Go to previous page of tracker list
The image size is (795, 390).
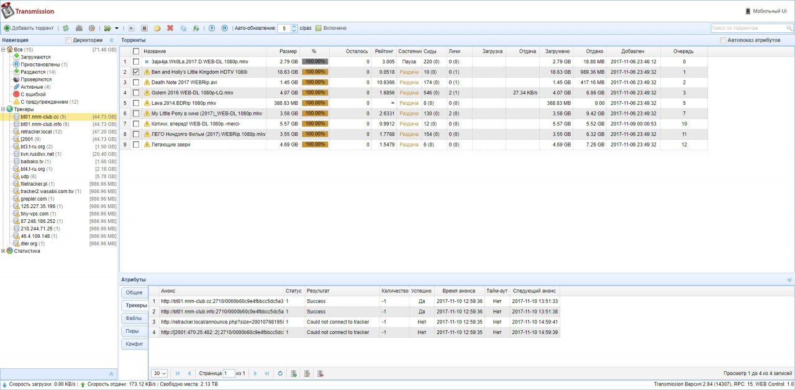189,373
